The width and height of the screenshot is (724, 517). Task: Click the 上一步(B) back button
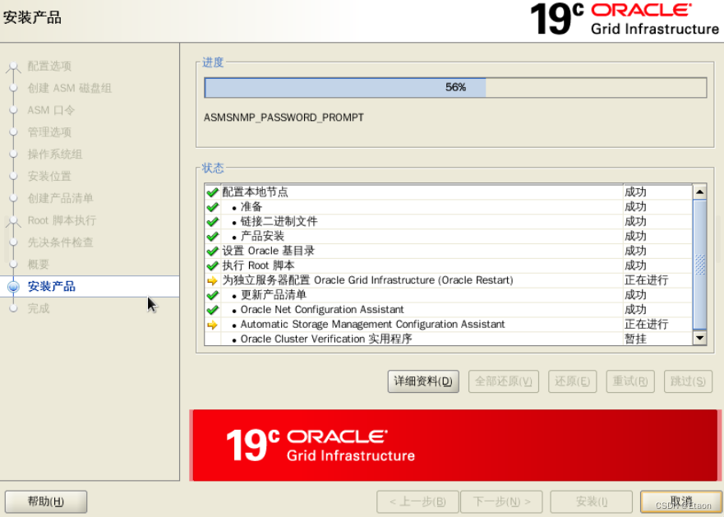(417, 501)
